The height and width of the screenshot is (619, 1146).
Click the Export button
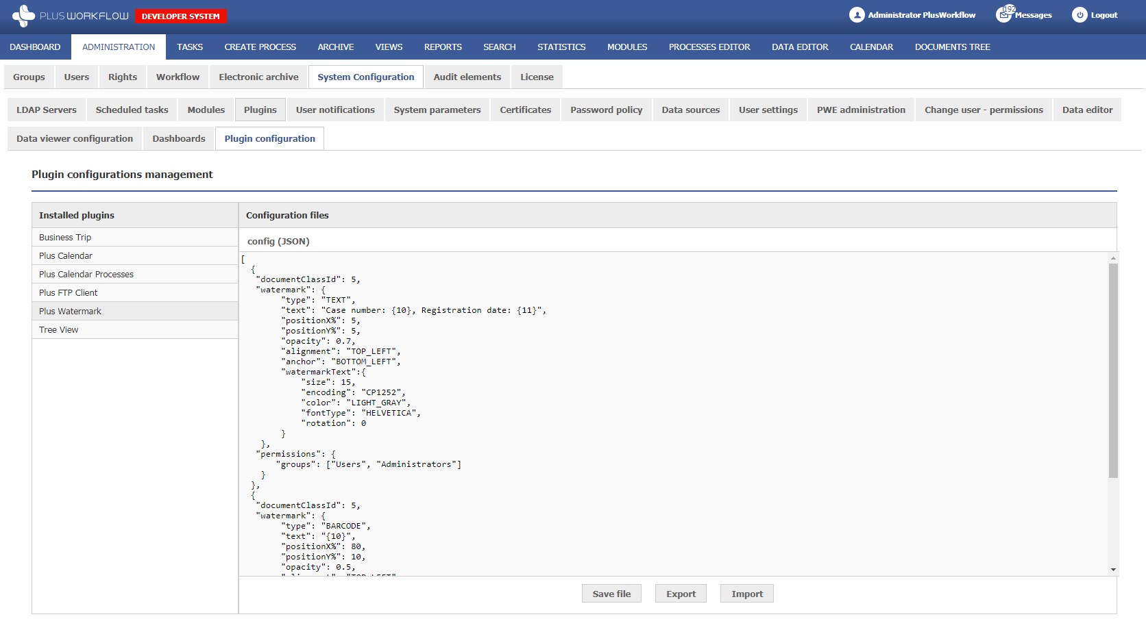(x=681, y=594)
